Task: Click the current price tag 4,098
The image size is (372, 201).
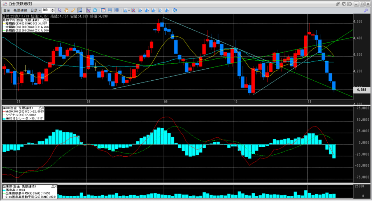Action: pos(361,90)
